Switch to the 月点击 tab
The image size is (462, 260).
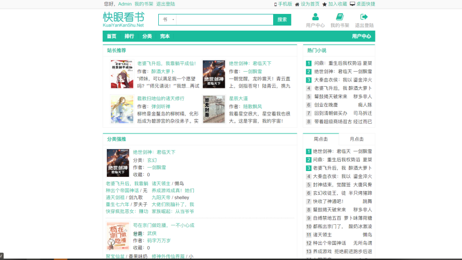(x=356, y=139)
